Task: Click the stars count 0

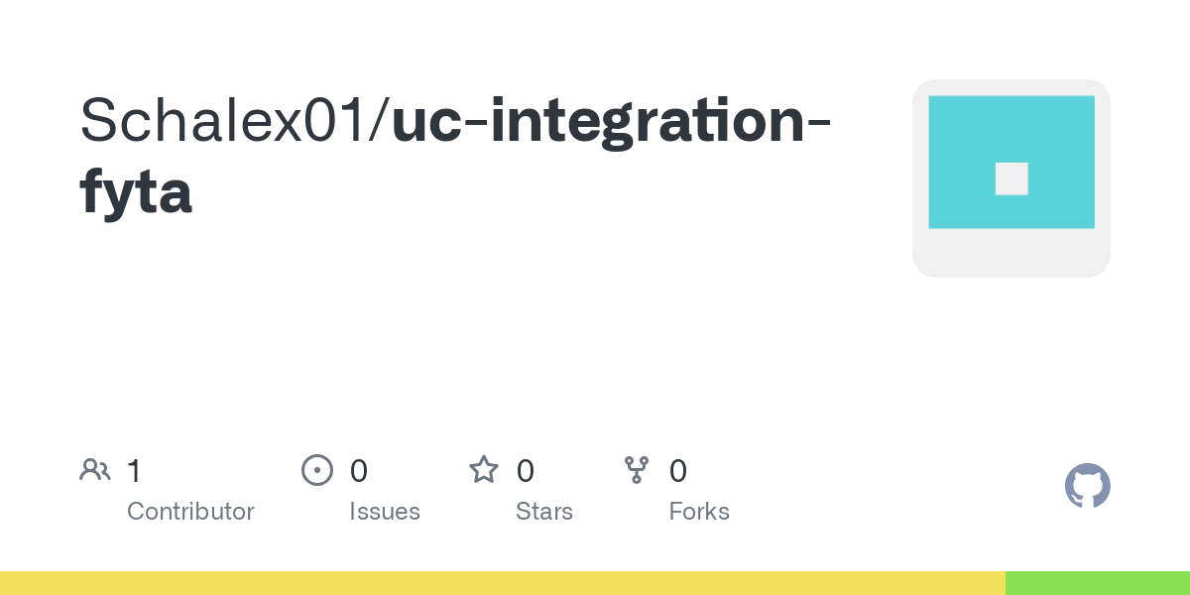Action: 526,470
